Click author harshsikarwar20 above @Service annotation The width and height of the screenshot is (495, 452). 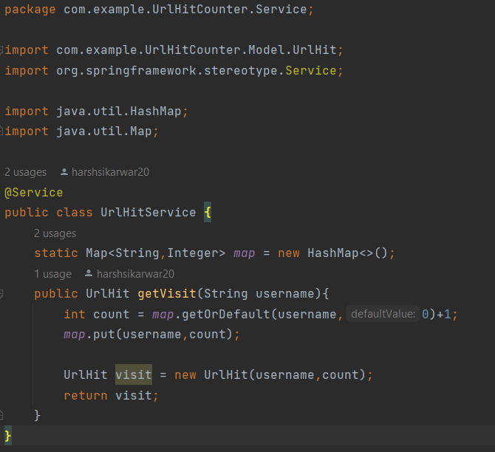pos(111,172)
